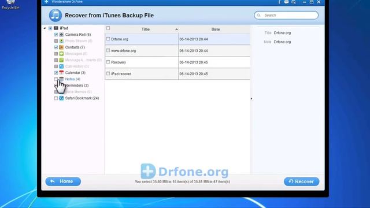The height and width of the screenshot is (208, 370).
Task: Click the Search input field
Action: coord(286,16)
